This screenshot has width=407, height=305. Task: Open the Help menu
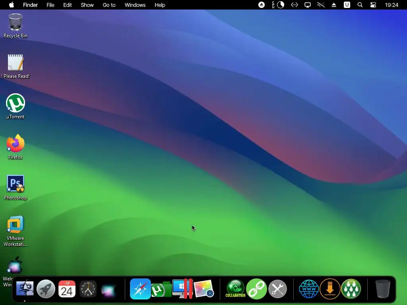[160, 5]
